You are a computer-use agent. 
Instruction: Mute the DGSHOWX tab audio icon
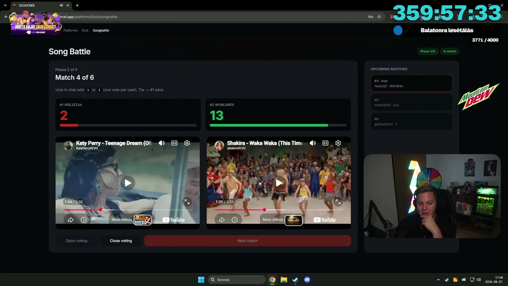coord(61,6)
